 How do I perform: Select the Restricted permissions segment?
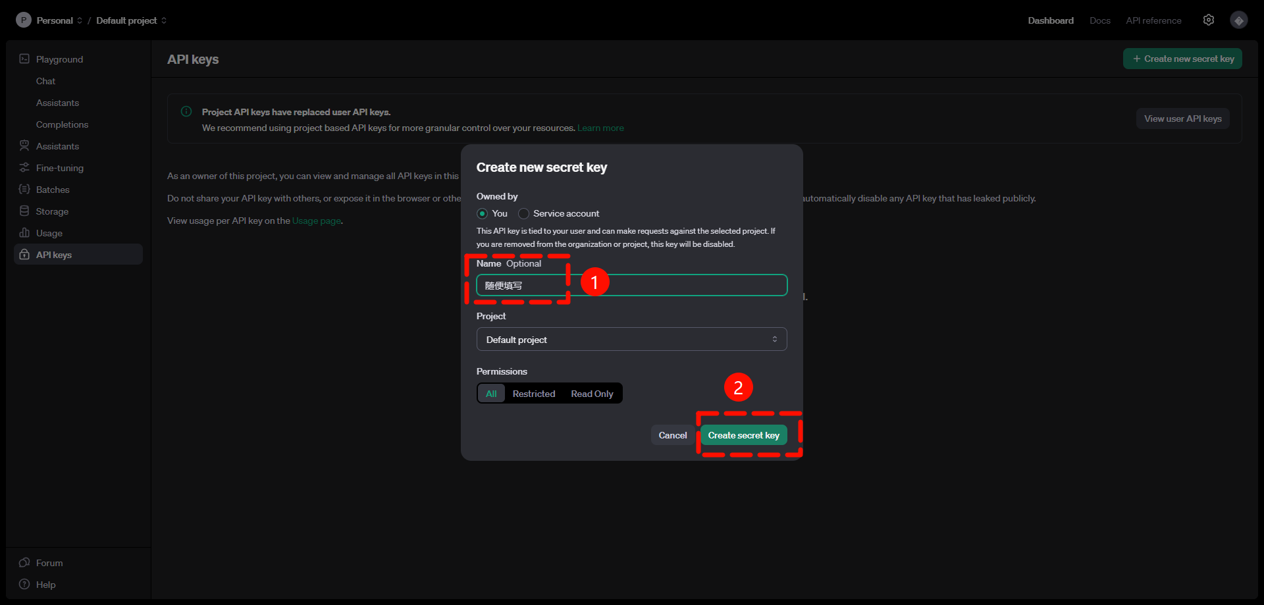click(533, 393)
